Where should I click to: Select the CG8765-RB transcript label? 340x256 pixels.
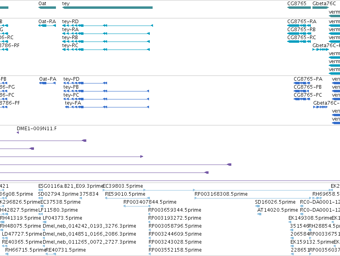click(x=301, y=30)
